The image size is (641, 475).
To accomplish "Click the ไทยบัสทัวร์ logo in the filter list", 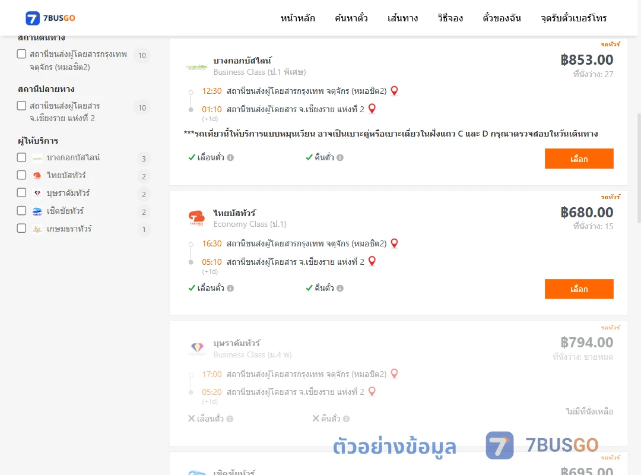I will [37, 176].
